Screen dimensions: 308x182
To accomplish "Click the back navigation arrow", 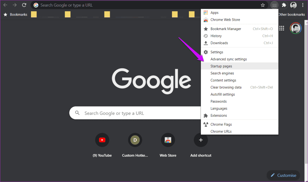I will coord(5,5).
